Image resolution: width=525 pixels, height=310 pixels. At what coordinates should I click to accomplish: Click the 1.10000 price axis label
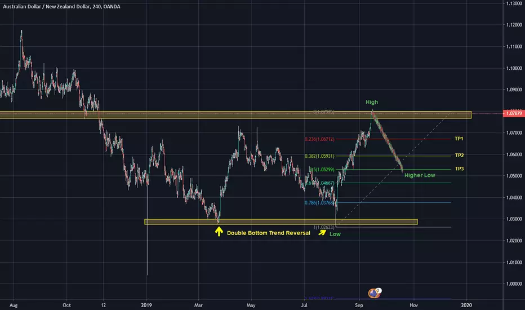click(514, 68)
